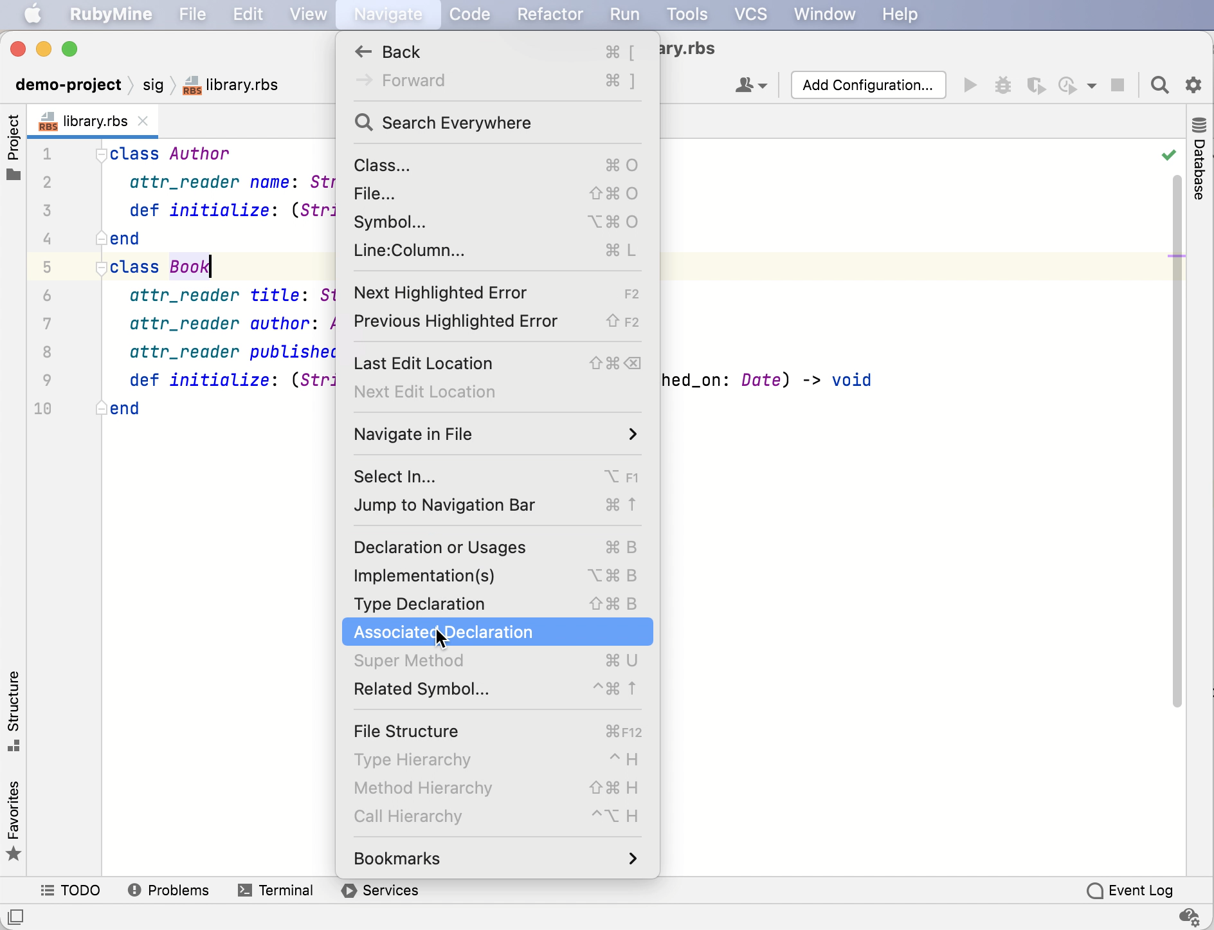The image size is (1214, 930).
Task: Collapse the class Book fold marker
Action: (x=101, y=268)
